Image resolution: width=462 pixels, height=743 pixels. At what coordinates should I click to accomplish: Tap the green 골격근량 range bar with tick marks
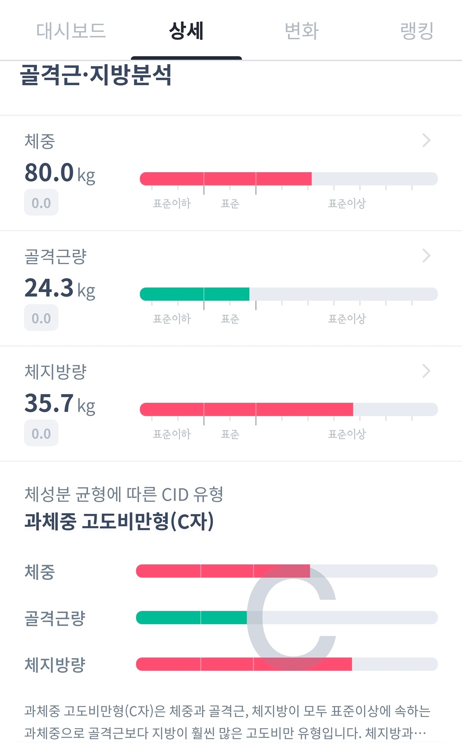click(289, 294)
